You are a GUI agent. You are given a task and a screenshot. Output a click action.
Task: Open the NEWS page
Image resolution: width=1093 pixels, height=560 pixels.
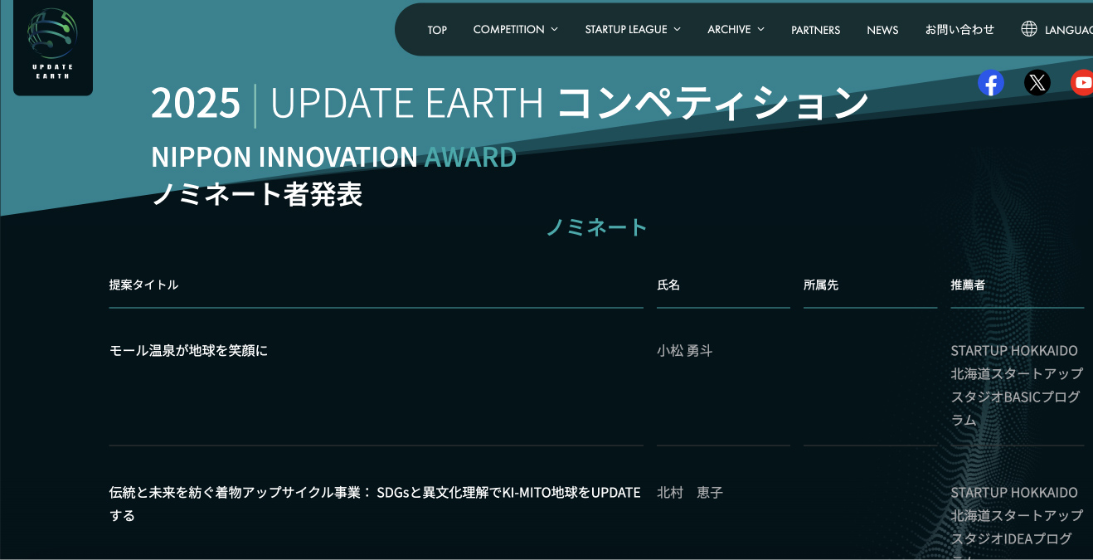click(882, 30)
